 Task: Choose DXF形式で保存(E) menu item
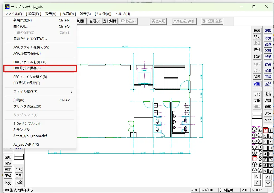click(x=40, y=68)
